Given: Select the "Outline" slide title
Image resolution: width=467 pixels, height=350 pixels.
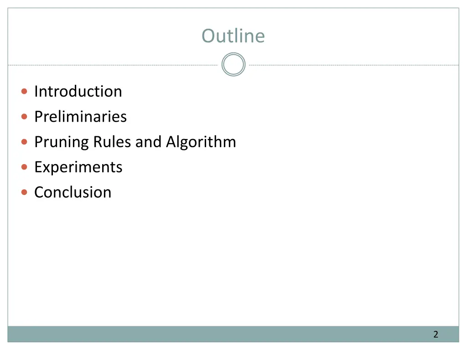Looking at the screenshot, I should 233,36.
